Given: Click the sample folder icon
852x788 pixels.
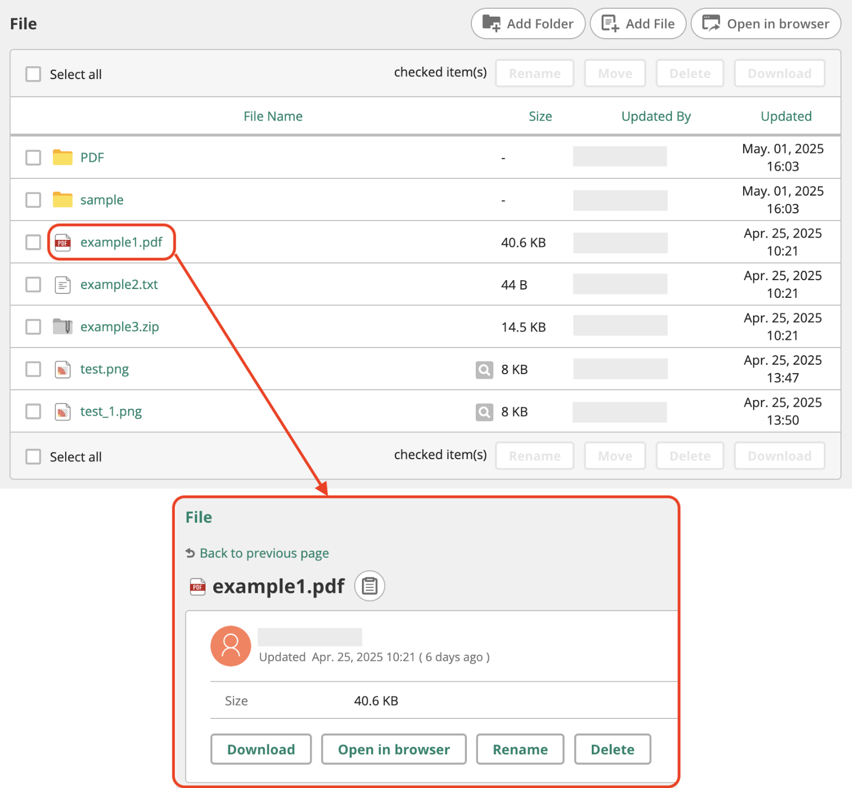Looking at the screenshot, I should (62, 199).
